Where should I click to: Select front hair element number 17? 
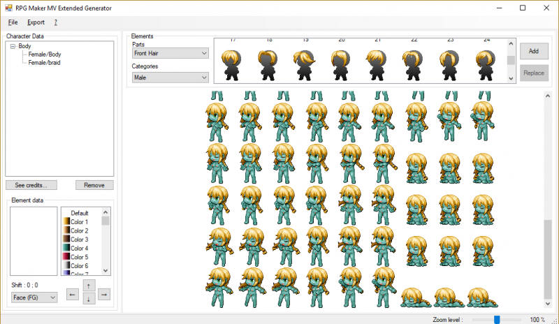pos(232,65)
